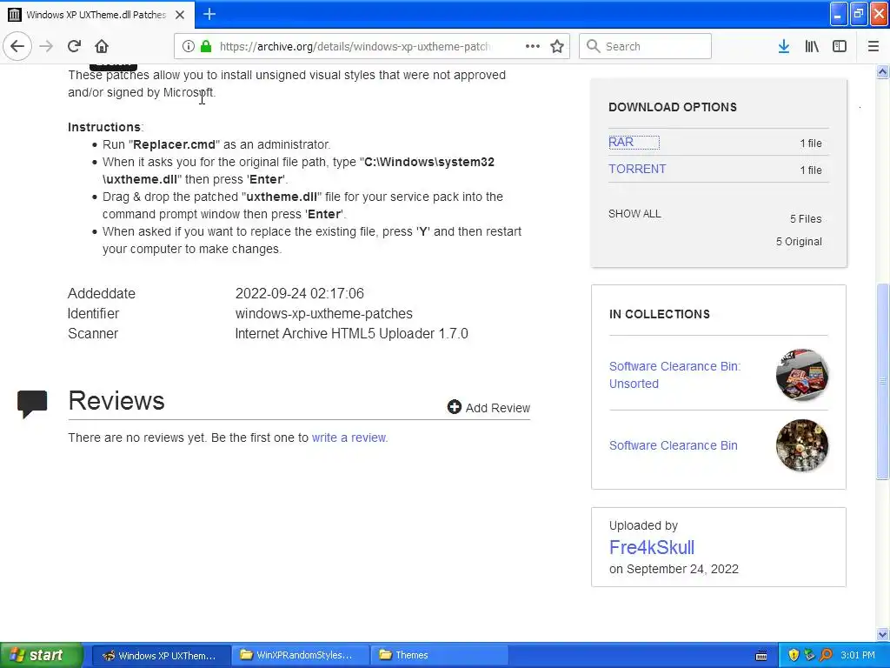Screen dimensions: 890x668
Task: Click the Instructions heading
Action: (104, 127)
